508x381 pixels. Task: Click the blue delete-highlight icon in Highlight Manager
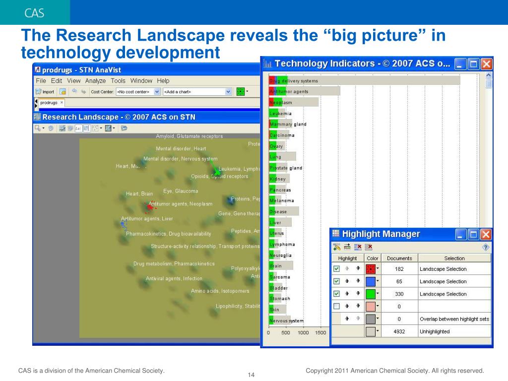coord(358,247)
